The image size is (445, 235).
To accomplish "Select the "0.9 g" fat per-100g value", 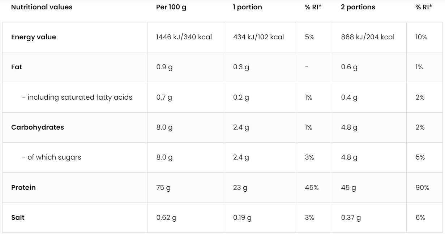I will (x=164, y=67).
